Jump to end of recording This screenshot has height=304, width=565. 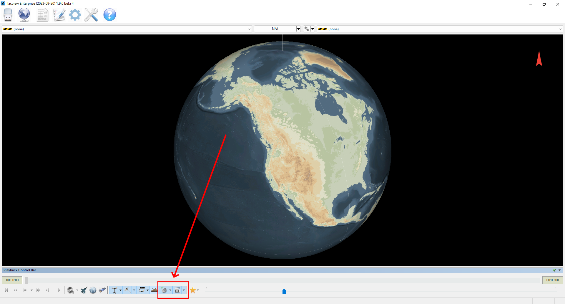click(47, 290)
